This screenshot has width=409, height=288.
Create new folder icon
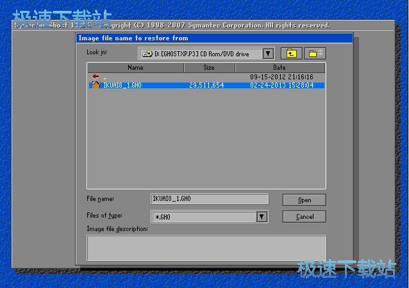[315, 54]
